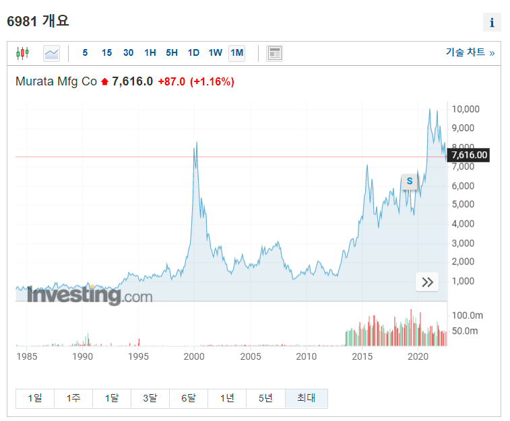Set the interval to 15 minutes
Image resolution: width=510 pixels, height=421 pixels.
[x=106, y=52]
